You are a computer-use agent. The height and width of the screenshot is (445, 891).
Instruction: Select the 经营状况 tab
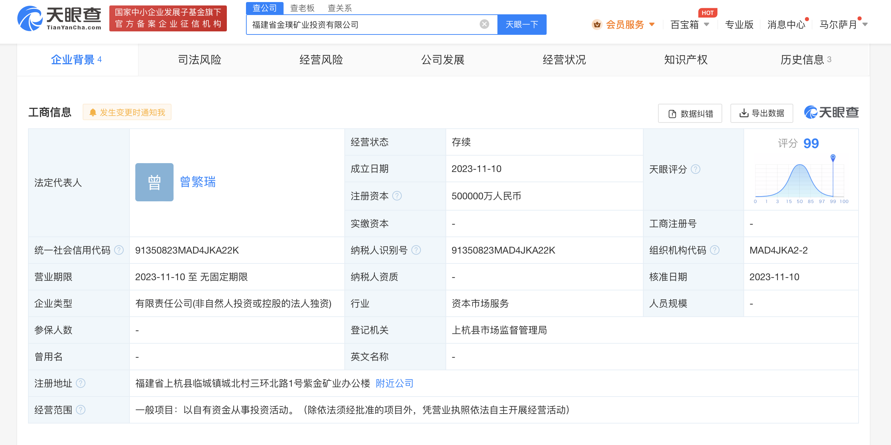(564, 60)
